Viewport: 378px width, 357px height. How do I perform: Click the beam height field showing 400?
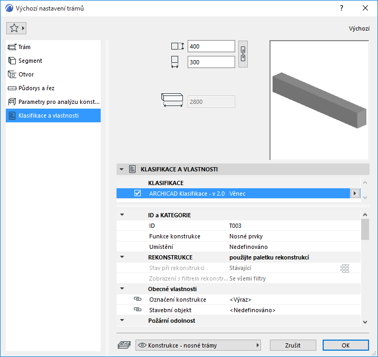click(211, 46)
